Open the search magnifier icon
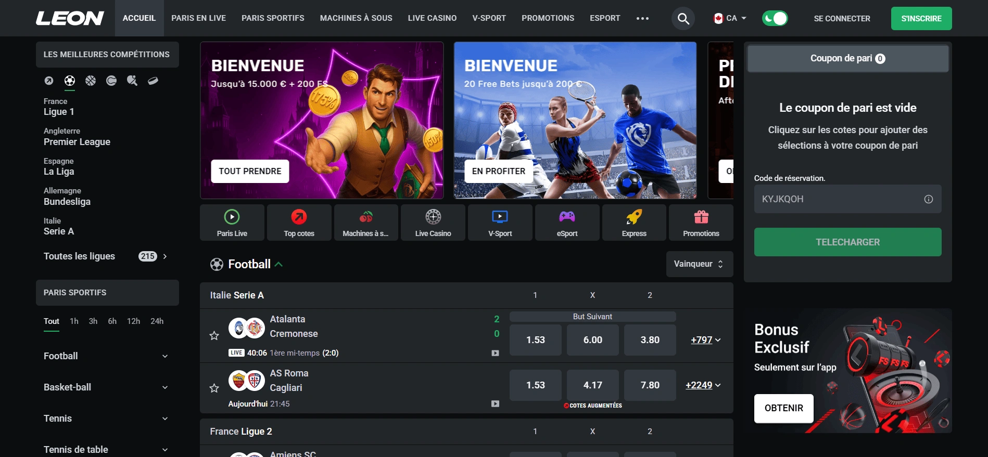 click(683, 19)
